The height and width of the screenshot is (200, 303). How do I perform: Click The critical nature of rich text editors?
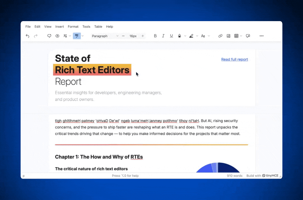[91, 169]
